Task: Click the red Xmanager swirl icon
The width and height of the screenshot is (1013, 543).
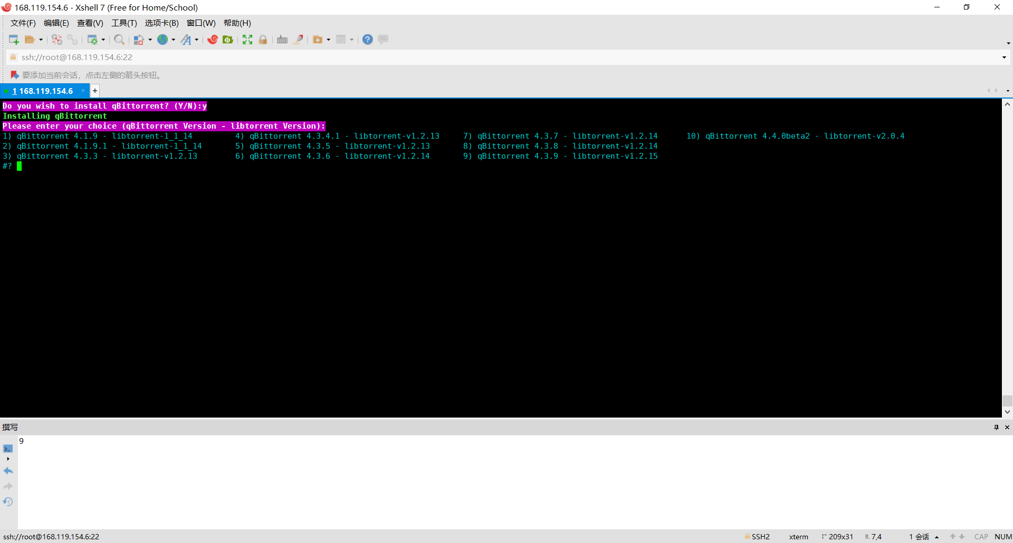Action: (x=213, y=40)
